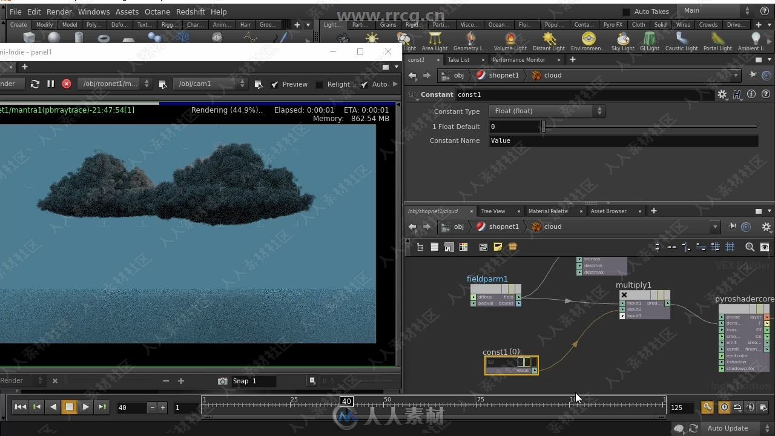Expand the parameter pane path dropdown

(x=736, y=76)
